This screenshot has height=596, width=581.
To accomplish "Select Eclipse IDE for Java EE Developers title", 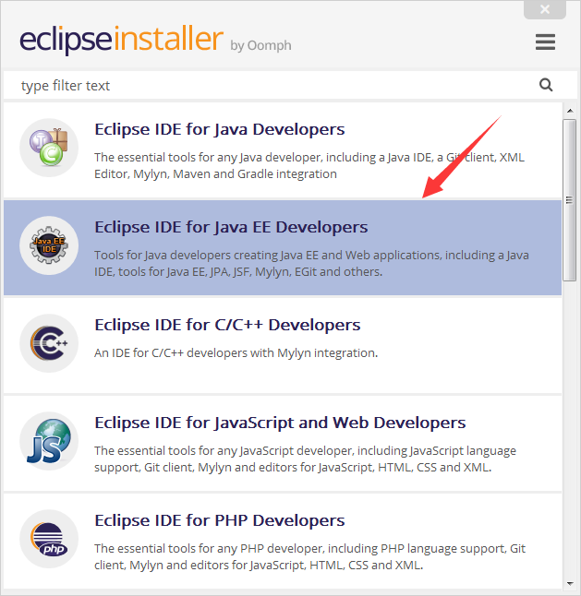I will (231, 227).
